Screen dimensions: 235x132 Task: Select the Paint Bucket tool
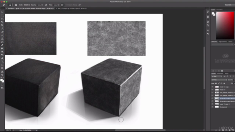pyautogui.click(x=2, y=48)
